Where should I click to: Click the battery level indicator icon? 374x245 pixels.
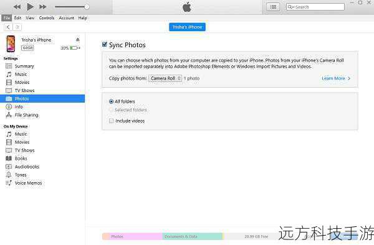pyautogui.click(x=74, y=48)
